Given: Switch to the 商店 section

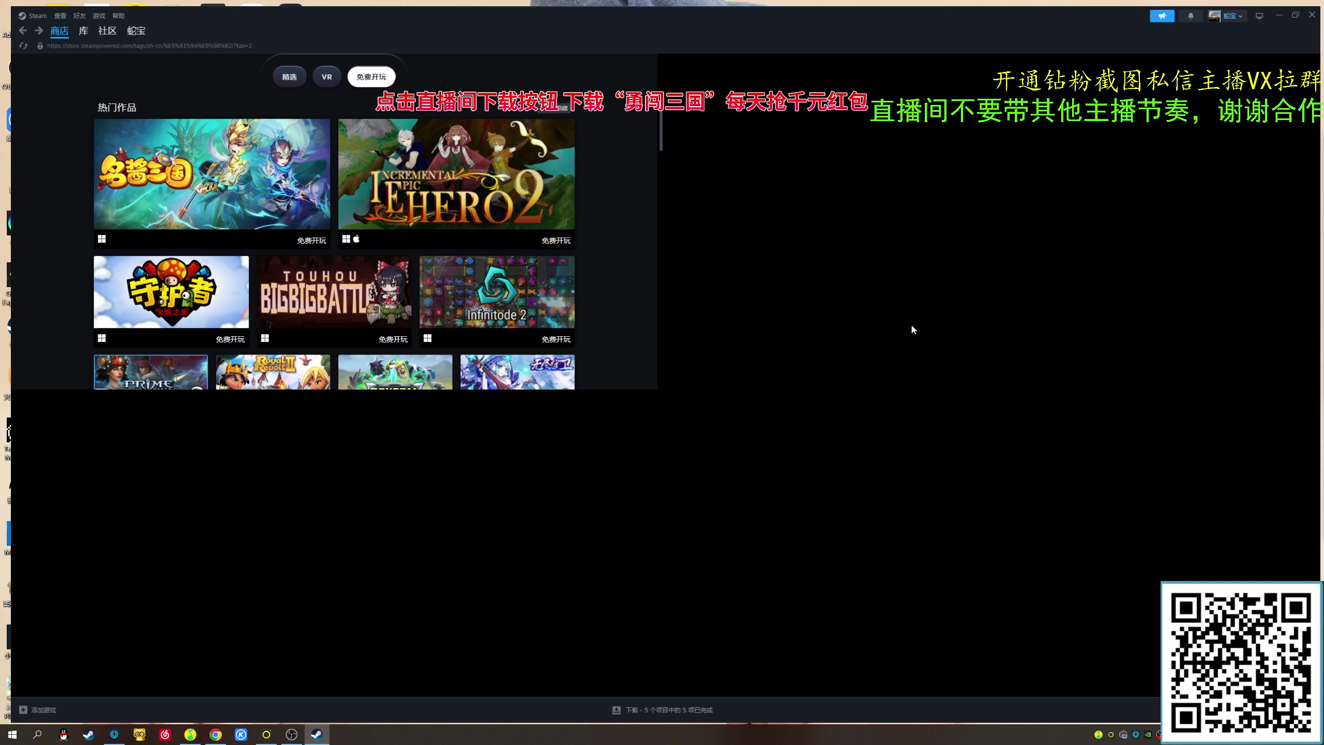Looking at the screenshot, I should [59, 31].
